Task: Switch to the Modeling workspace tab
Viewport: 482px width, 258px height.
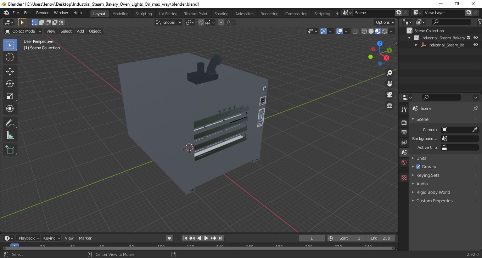Action: tap(120, 14)
